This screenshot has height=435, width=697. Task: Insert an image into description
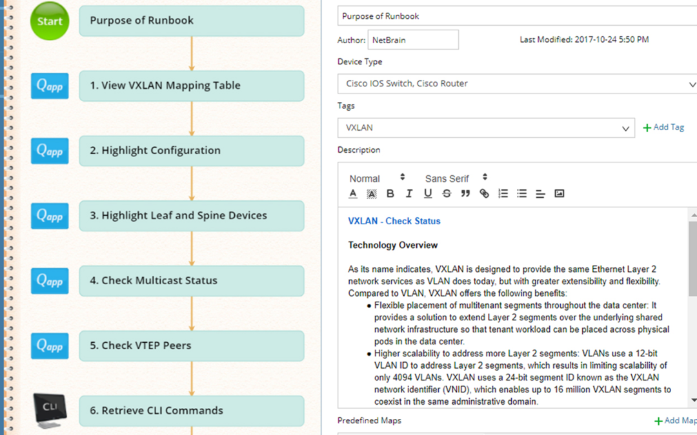(x=559, y=193)
